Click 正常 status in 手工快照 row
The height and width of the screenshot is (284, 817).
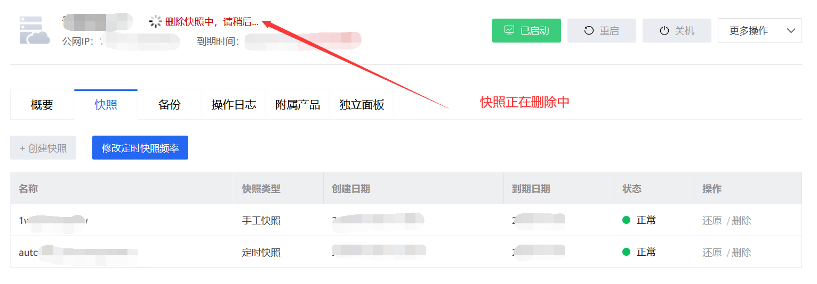(x=639, y=220)
